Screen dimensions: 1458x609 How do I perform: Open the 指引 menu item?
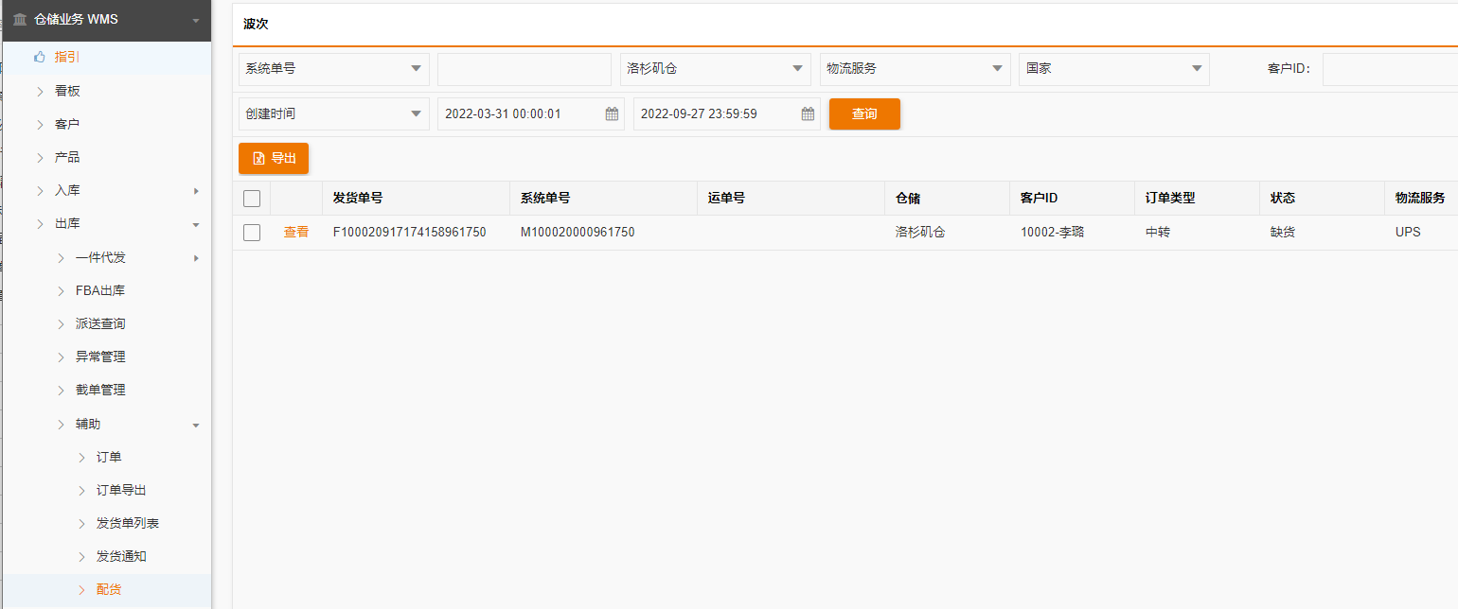106,57
